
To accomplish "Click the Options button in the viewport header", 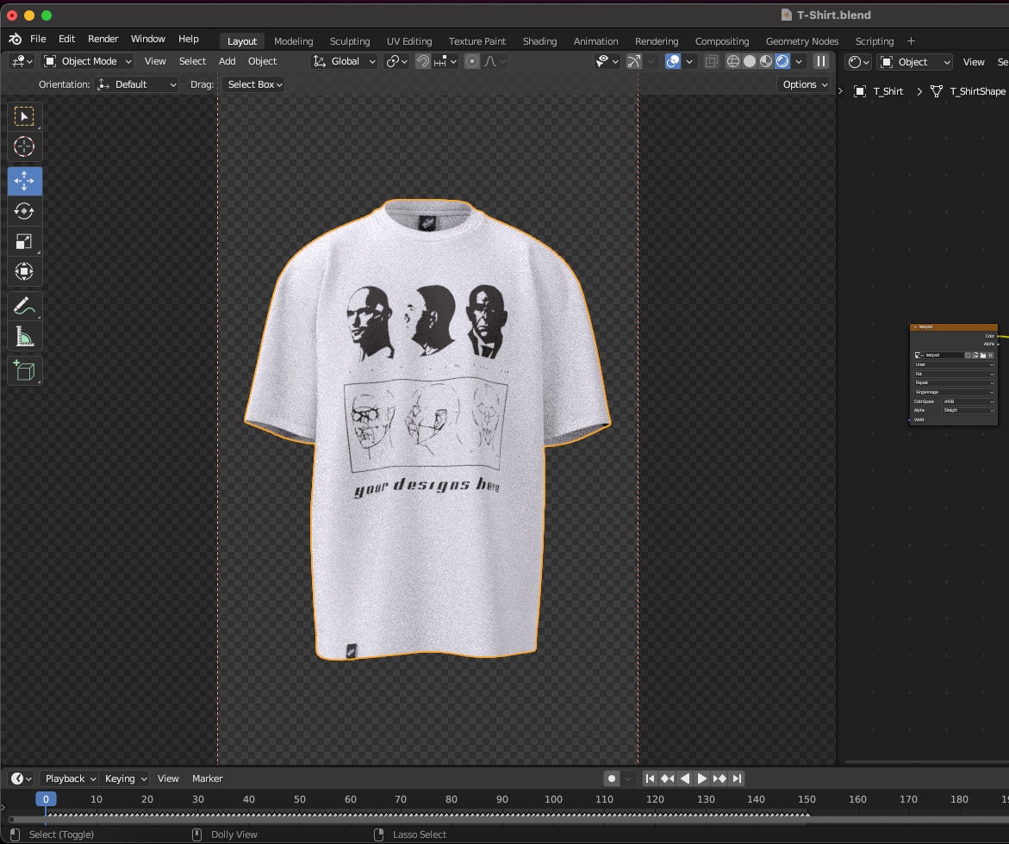I will click(x=803, y=84).
